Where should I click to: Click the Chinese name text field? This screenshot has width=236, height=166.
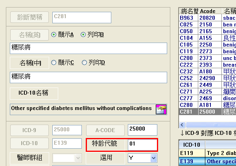(x=88, y=77)
